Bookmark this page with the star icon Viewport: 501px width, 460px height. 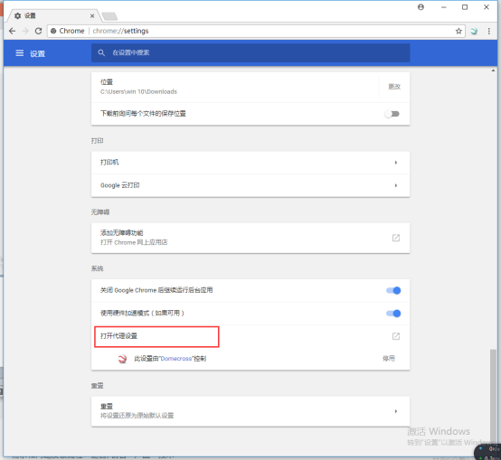click(458, 31)
